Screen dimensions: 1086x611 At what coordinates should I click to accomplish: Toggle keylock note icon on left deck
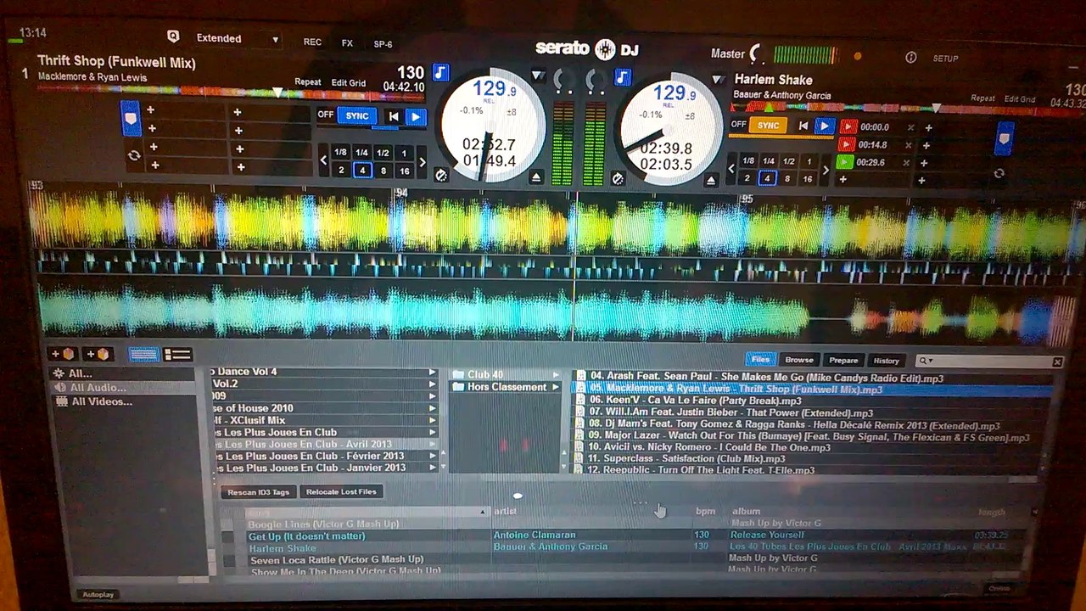point(440,72)
